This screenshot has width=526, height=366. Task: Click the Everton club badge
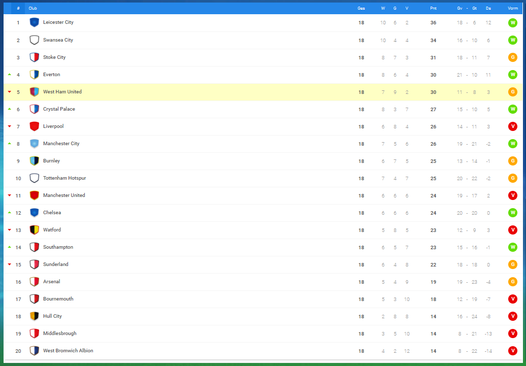click(x=34, y=75)
